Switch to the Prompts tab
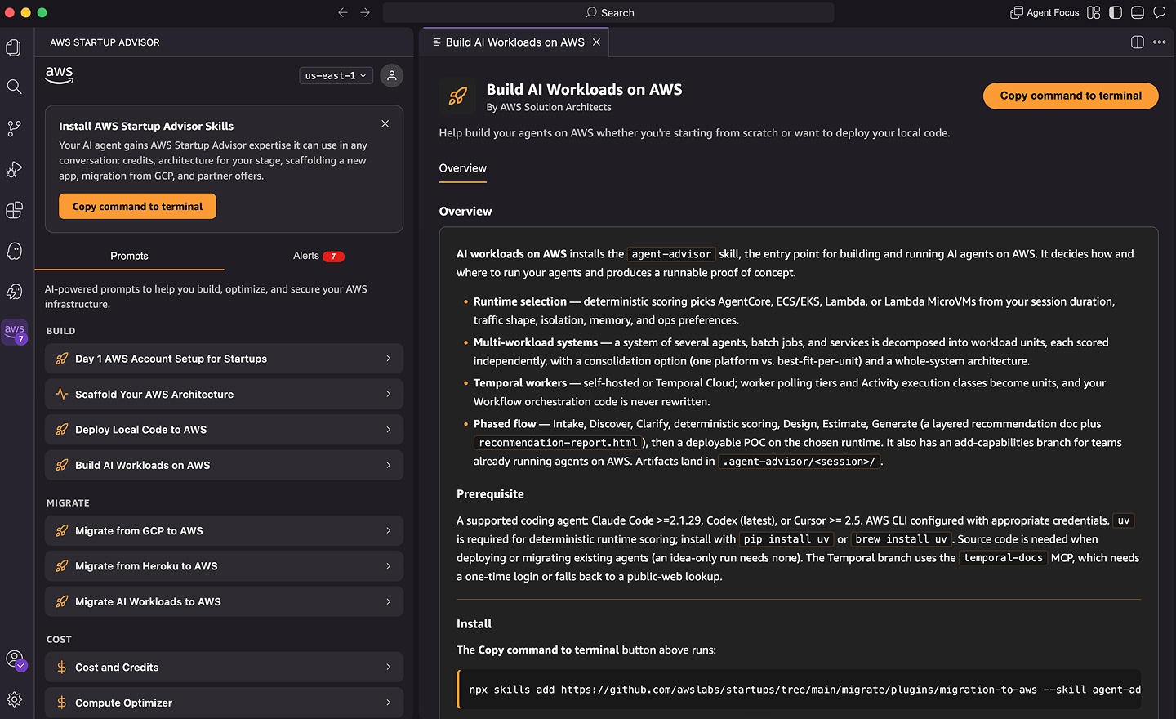1176x719 pixels. coord(129,256)
